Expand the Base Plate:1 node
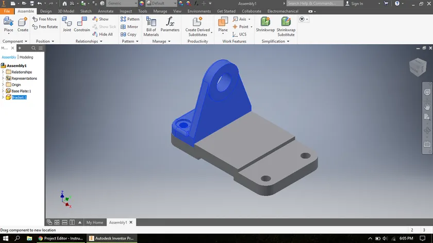The height and width of the screenshot is (243, 433). click(x=3, y=91)
